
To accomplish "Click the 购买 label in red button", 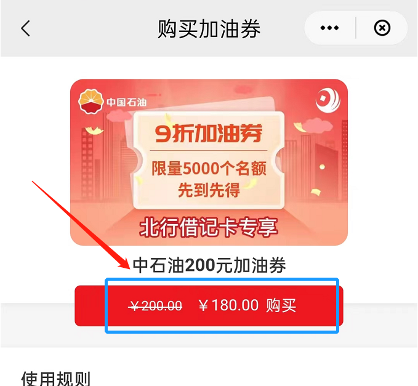I will coord(281,305).
